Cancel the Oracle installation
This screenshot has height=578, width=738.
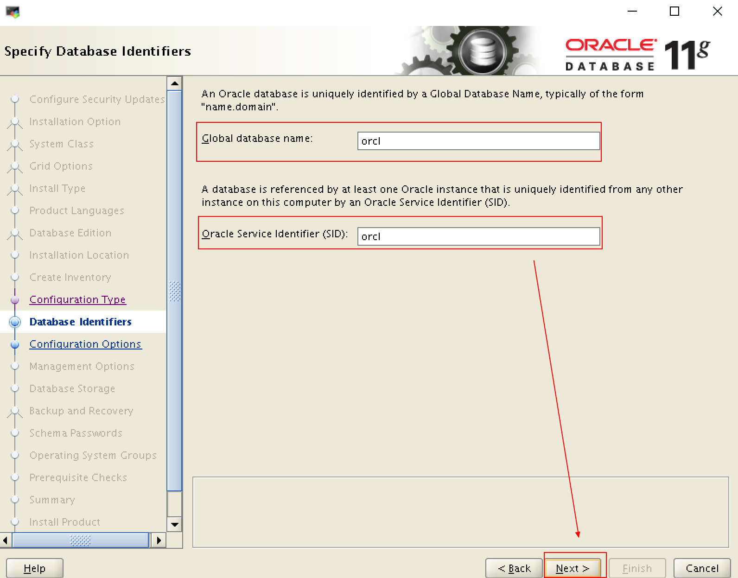click(702, 568)
